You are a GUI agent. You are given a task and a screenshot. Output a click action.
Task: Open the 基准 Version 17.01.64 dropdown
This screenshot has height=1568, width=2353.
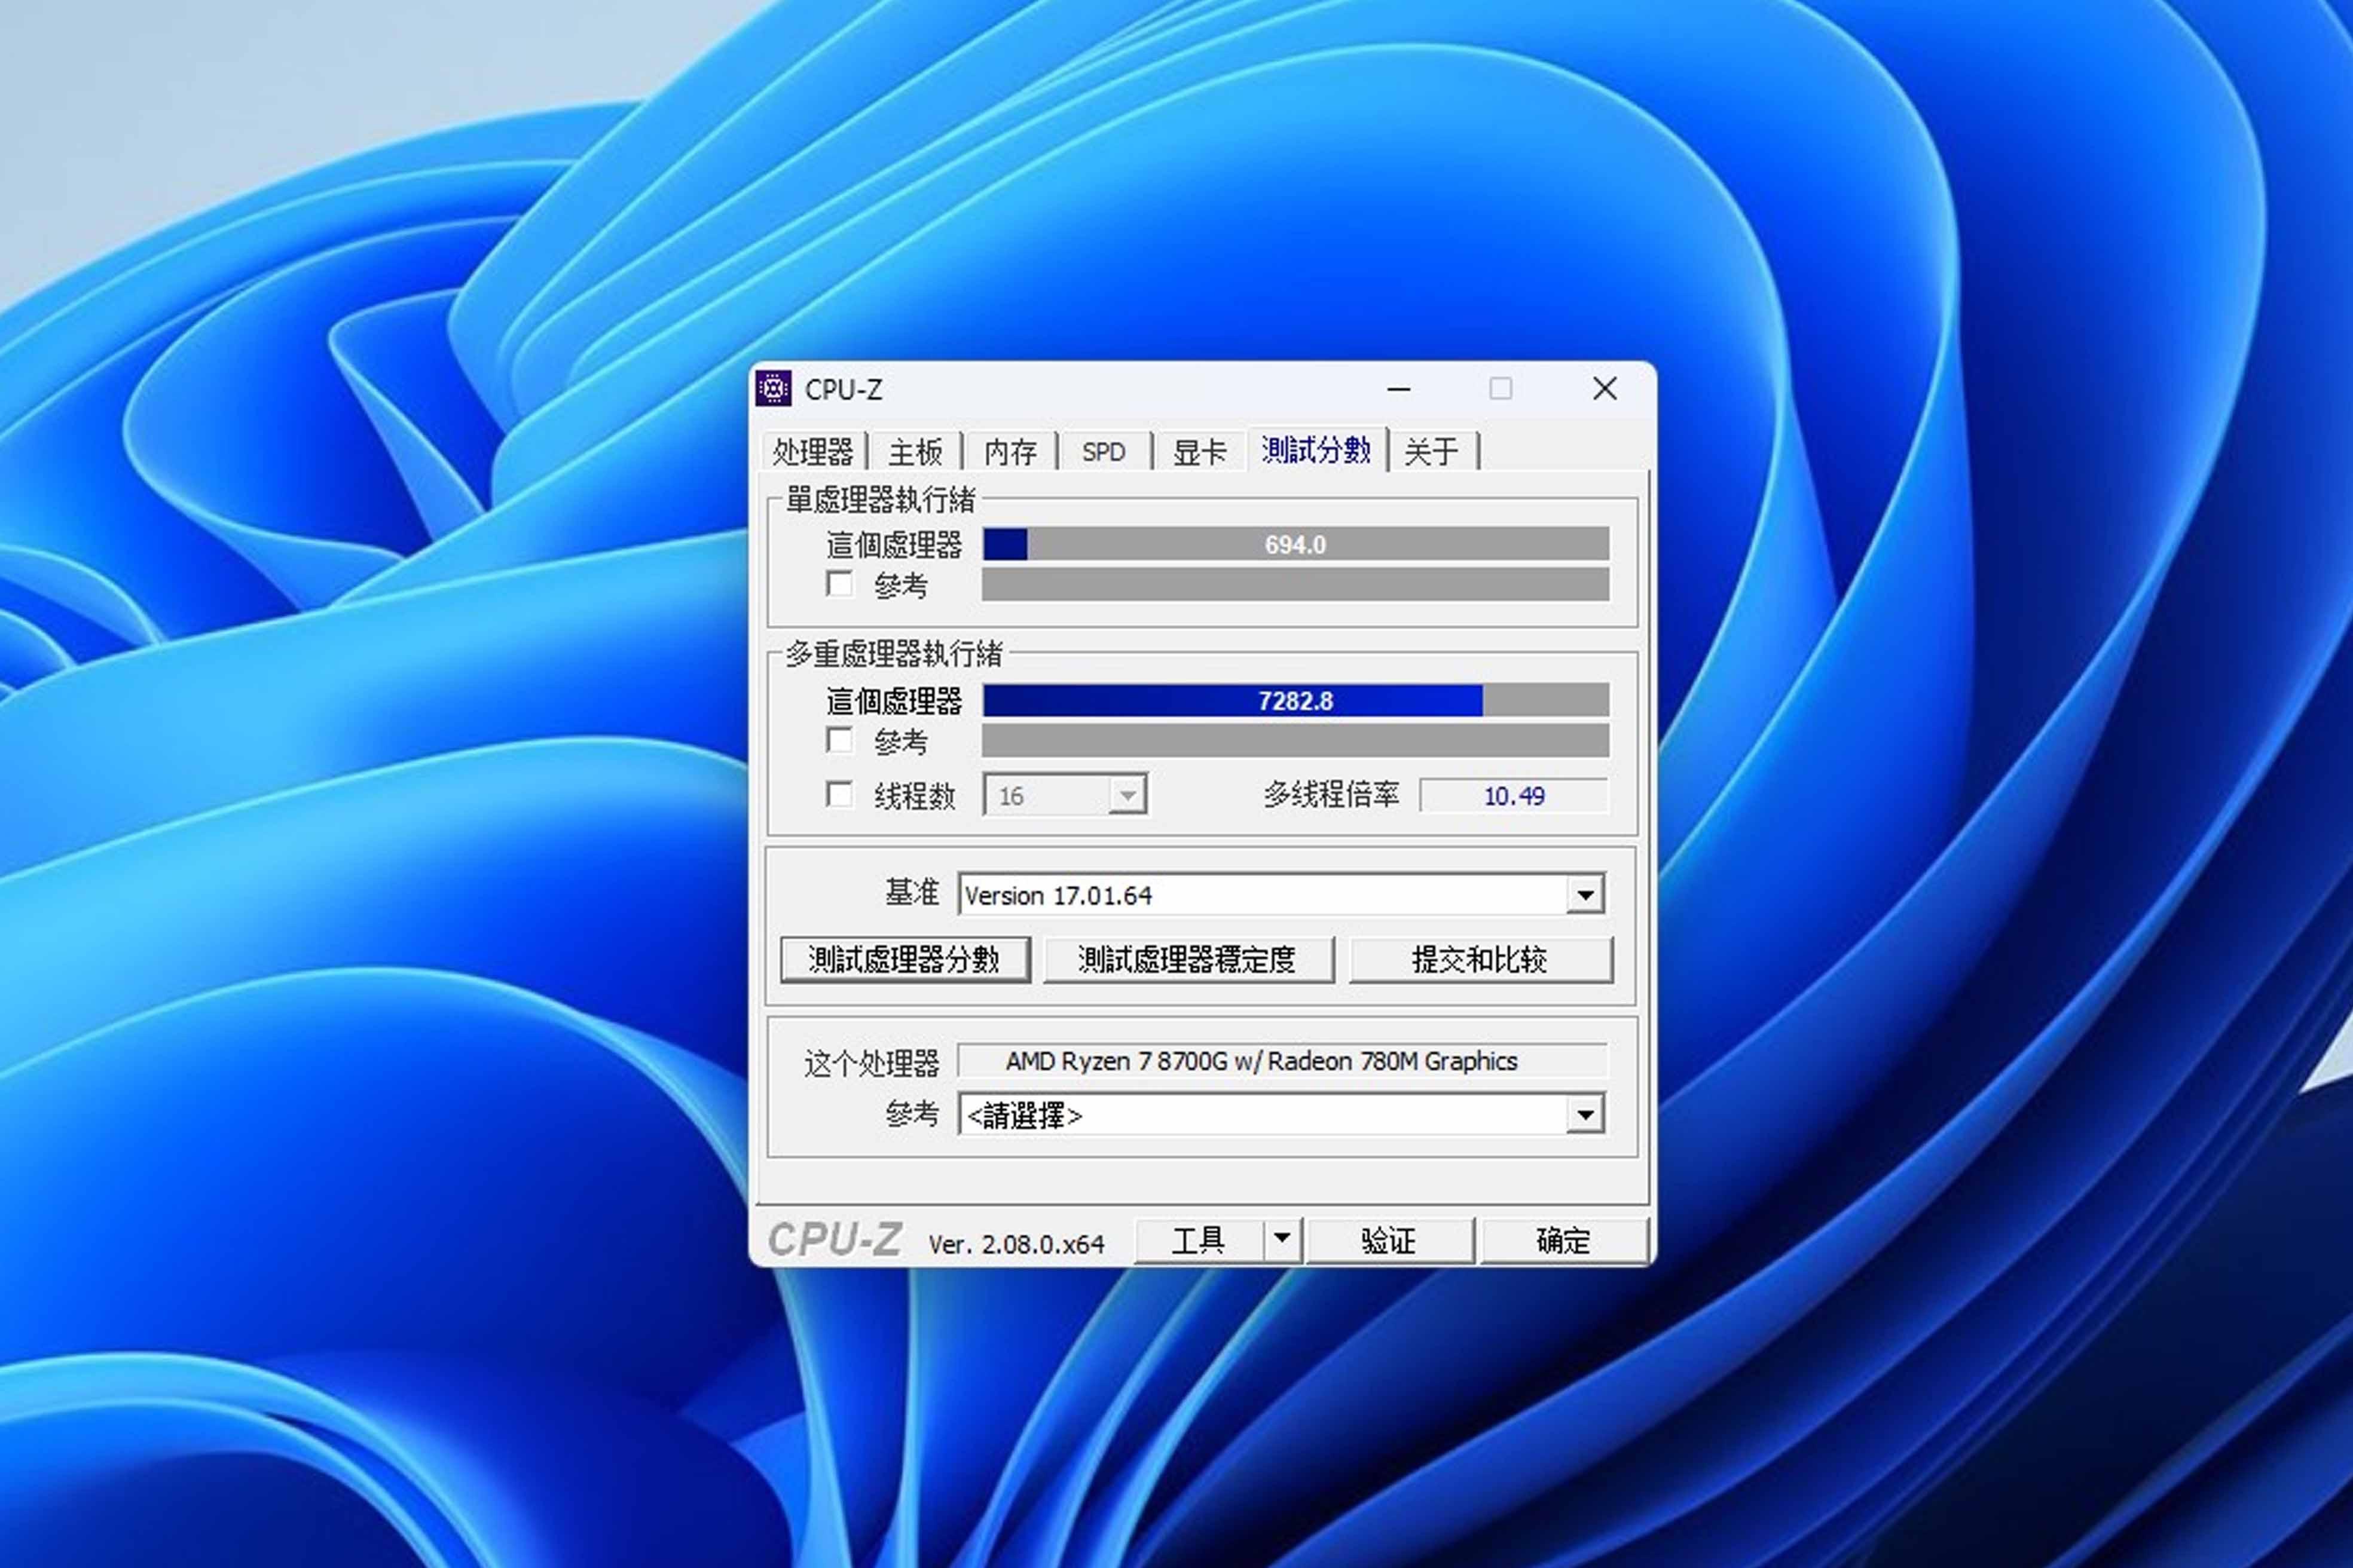1585,895
